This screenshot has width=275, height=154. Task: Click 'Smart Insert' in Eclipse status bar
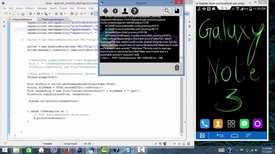(x=70, y=144)
